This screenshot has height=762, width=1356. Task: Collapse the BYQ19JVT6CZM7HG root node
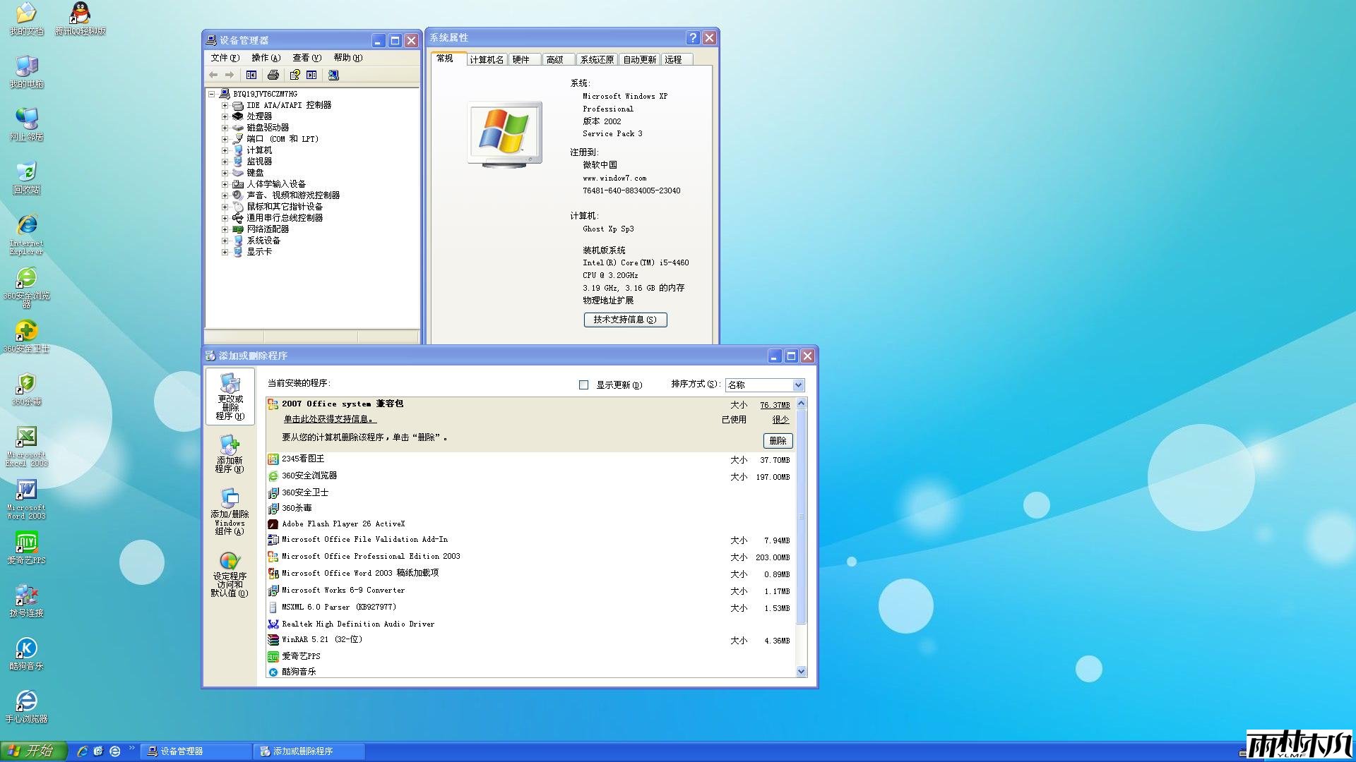point(211,94)
